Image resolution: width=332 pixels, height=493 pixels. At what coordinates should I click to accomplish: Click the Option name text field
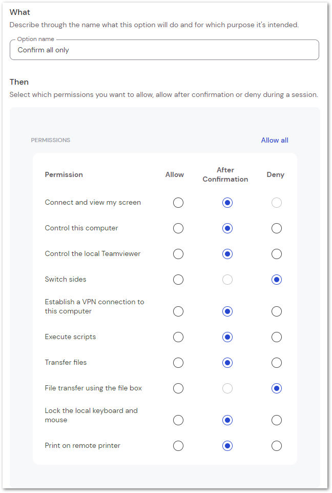pyautogui.click(x=164, y=50)
